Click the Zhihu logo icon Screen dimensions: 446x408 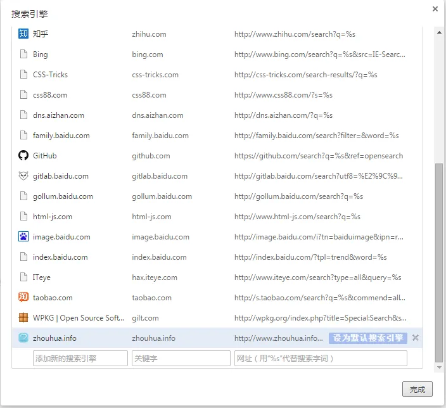click(x=23, y=34)
